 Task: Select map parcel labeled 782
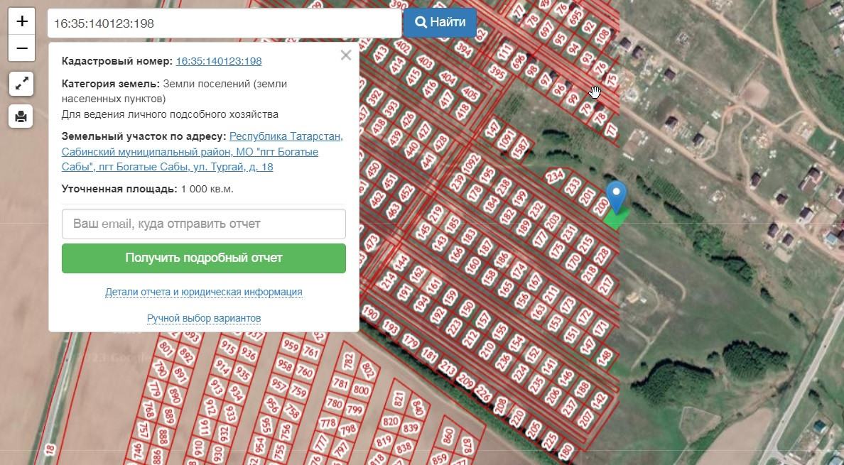point(348,361)
